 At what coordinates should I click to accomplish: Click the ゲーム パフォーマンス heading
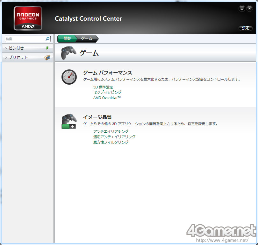tap(108, 73)
